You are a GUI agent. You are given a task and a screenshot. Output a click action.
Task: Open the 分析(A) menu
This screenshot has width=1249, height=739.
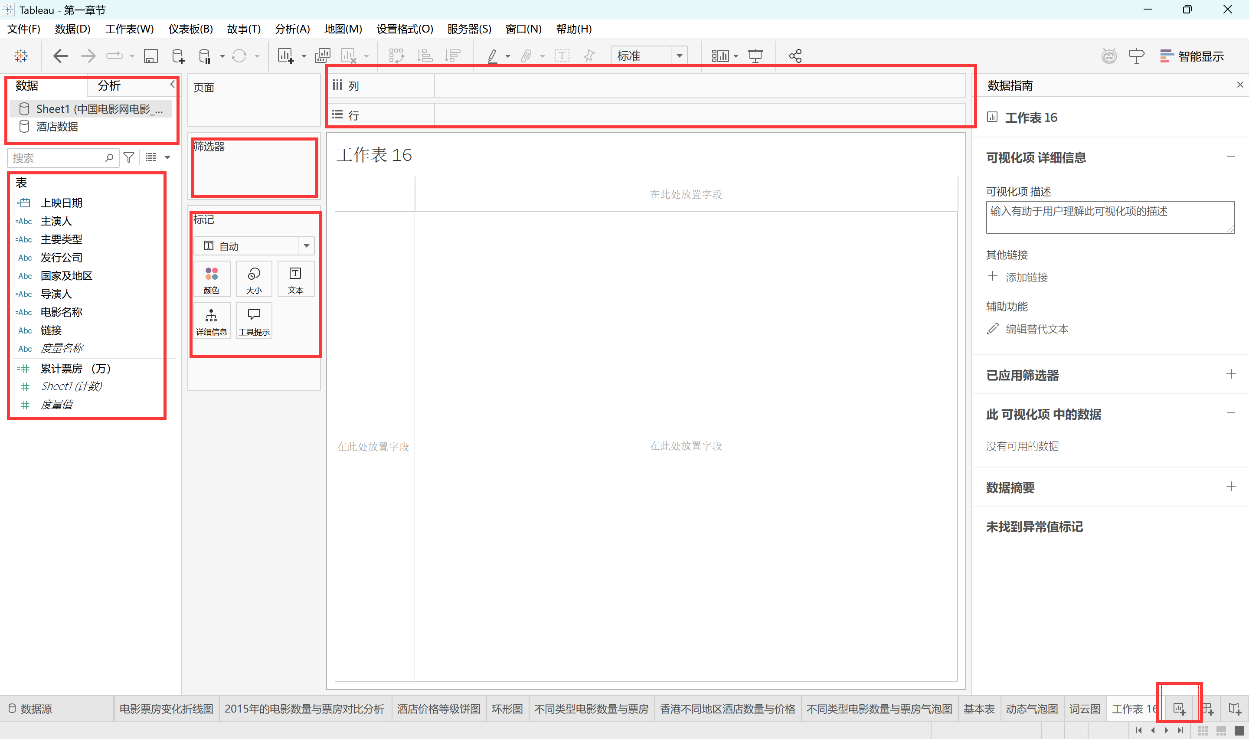(x=292, y=29)
